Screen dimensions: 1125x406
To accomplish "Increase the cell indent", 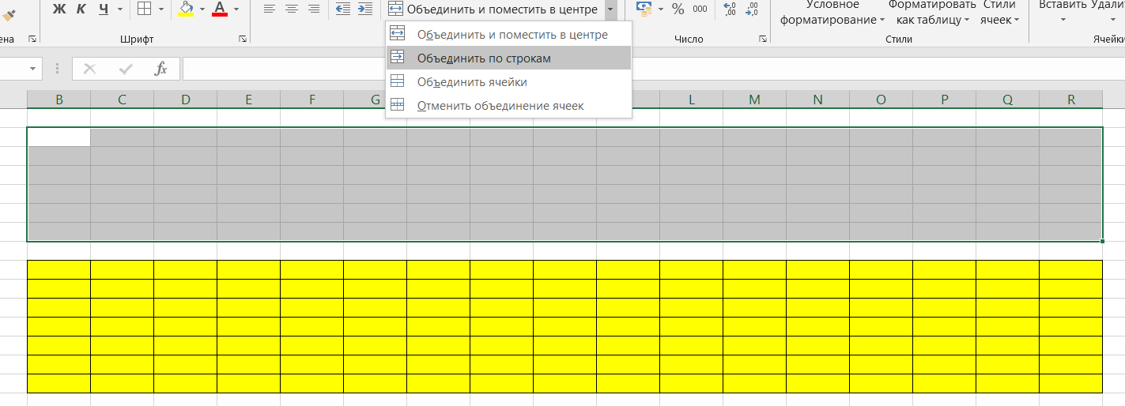I will pyautogui.click(x=364, y=9).
